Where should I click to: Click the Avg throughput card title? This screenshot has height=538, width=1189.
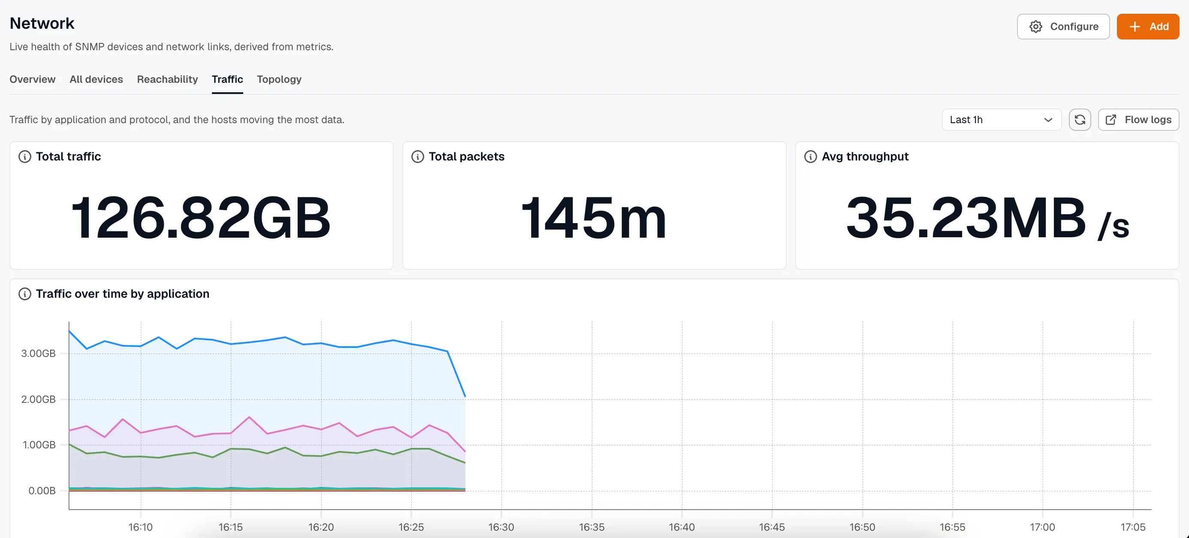pyautogui.click(x=865, y=157)
